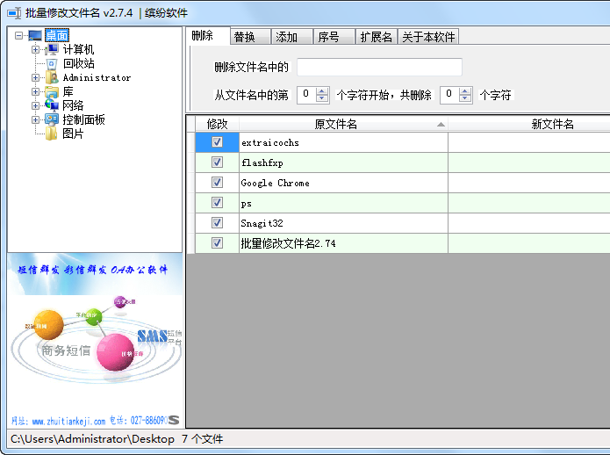Select Administrator in the folder tree
The height and width of the screenshot is (455, 610).
[97, 77]
